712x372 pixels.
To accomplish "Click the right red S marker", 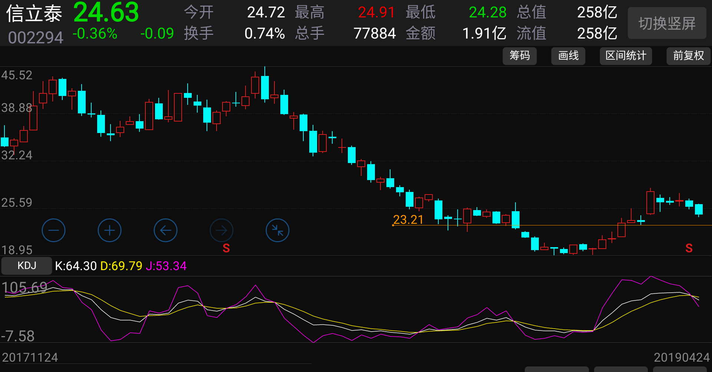I will 689,248.
